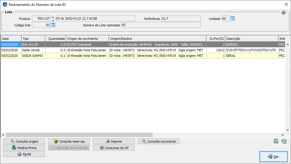
Task: Click the Código lote field
Action: [x=41, y=25]
